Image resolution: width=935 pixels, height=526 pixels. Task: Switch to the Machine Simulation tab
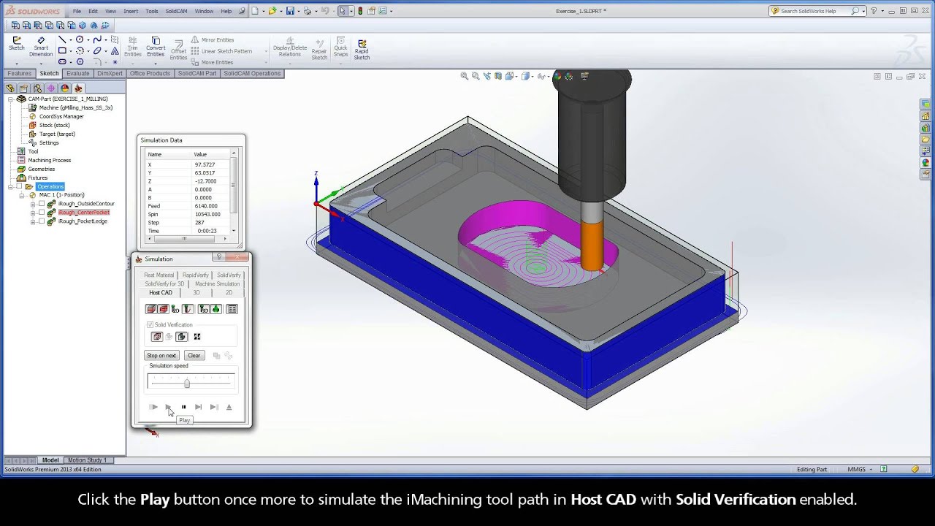click(218, 283)
